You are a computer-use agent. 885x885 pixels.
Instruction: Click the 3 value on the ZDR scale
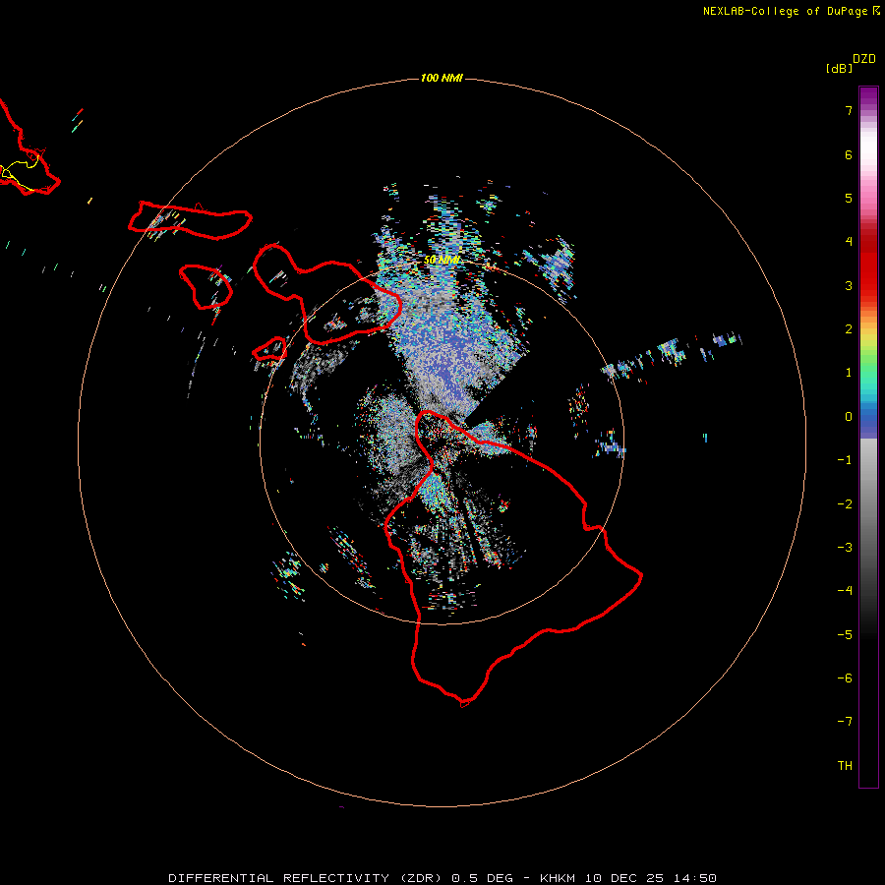click(849, 285)
